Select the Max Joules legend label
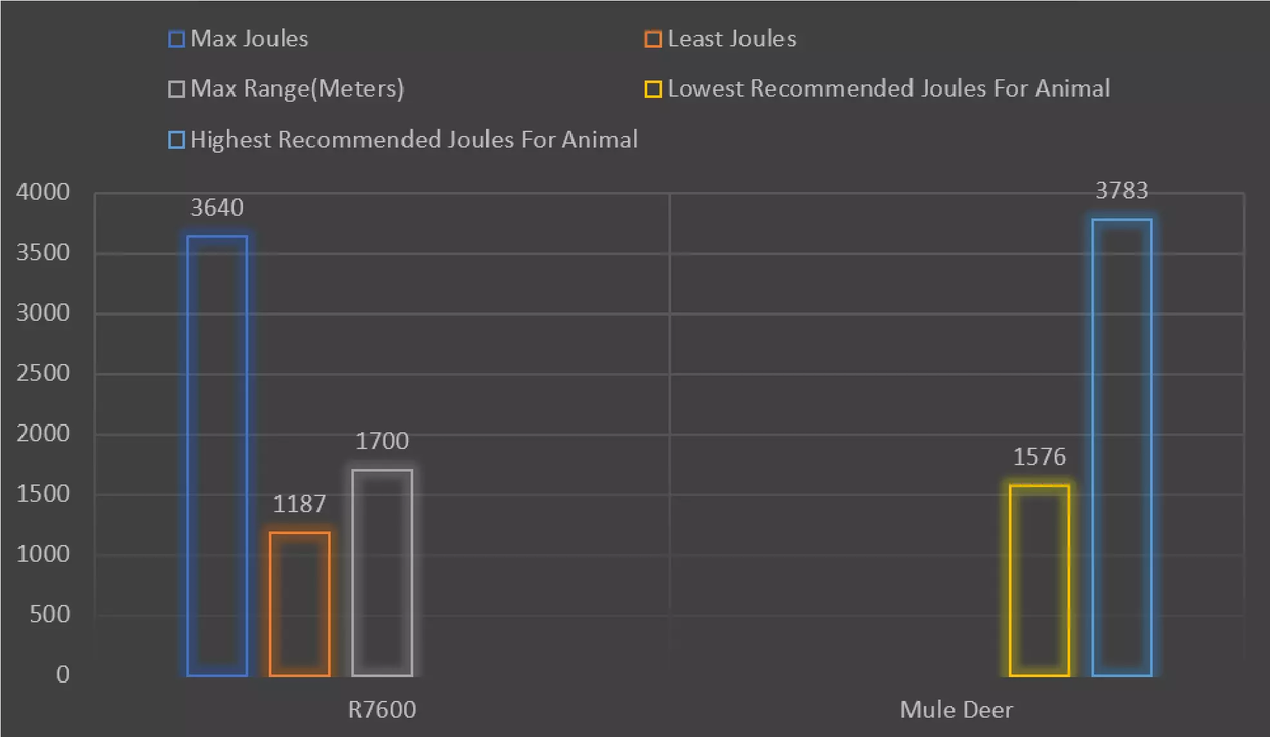The image size is (1270, 737). pos(249,39)
